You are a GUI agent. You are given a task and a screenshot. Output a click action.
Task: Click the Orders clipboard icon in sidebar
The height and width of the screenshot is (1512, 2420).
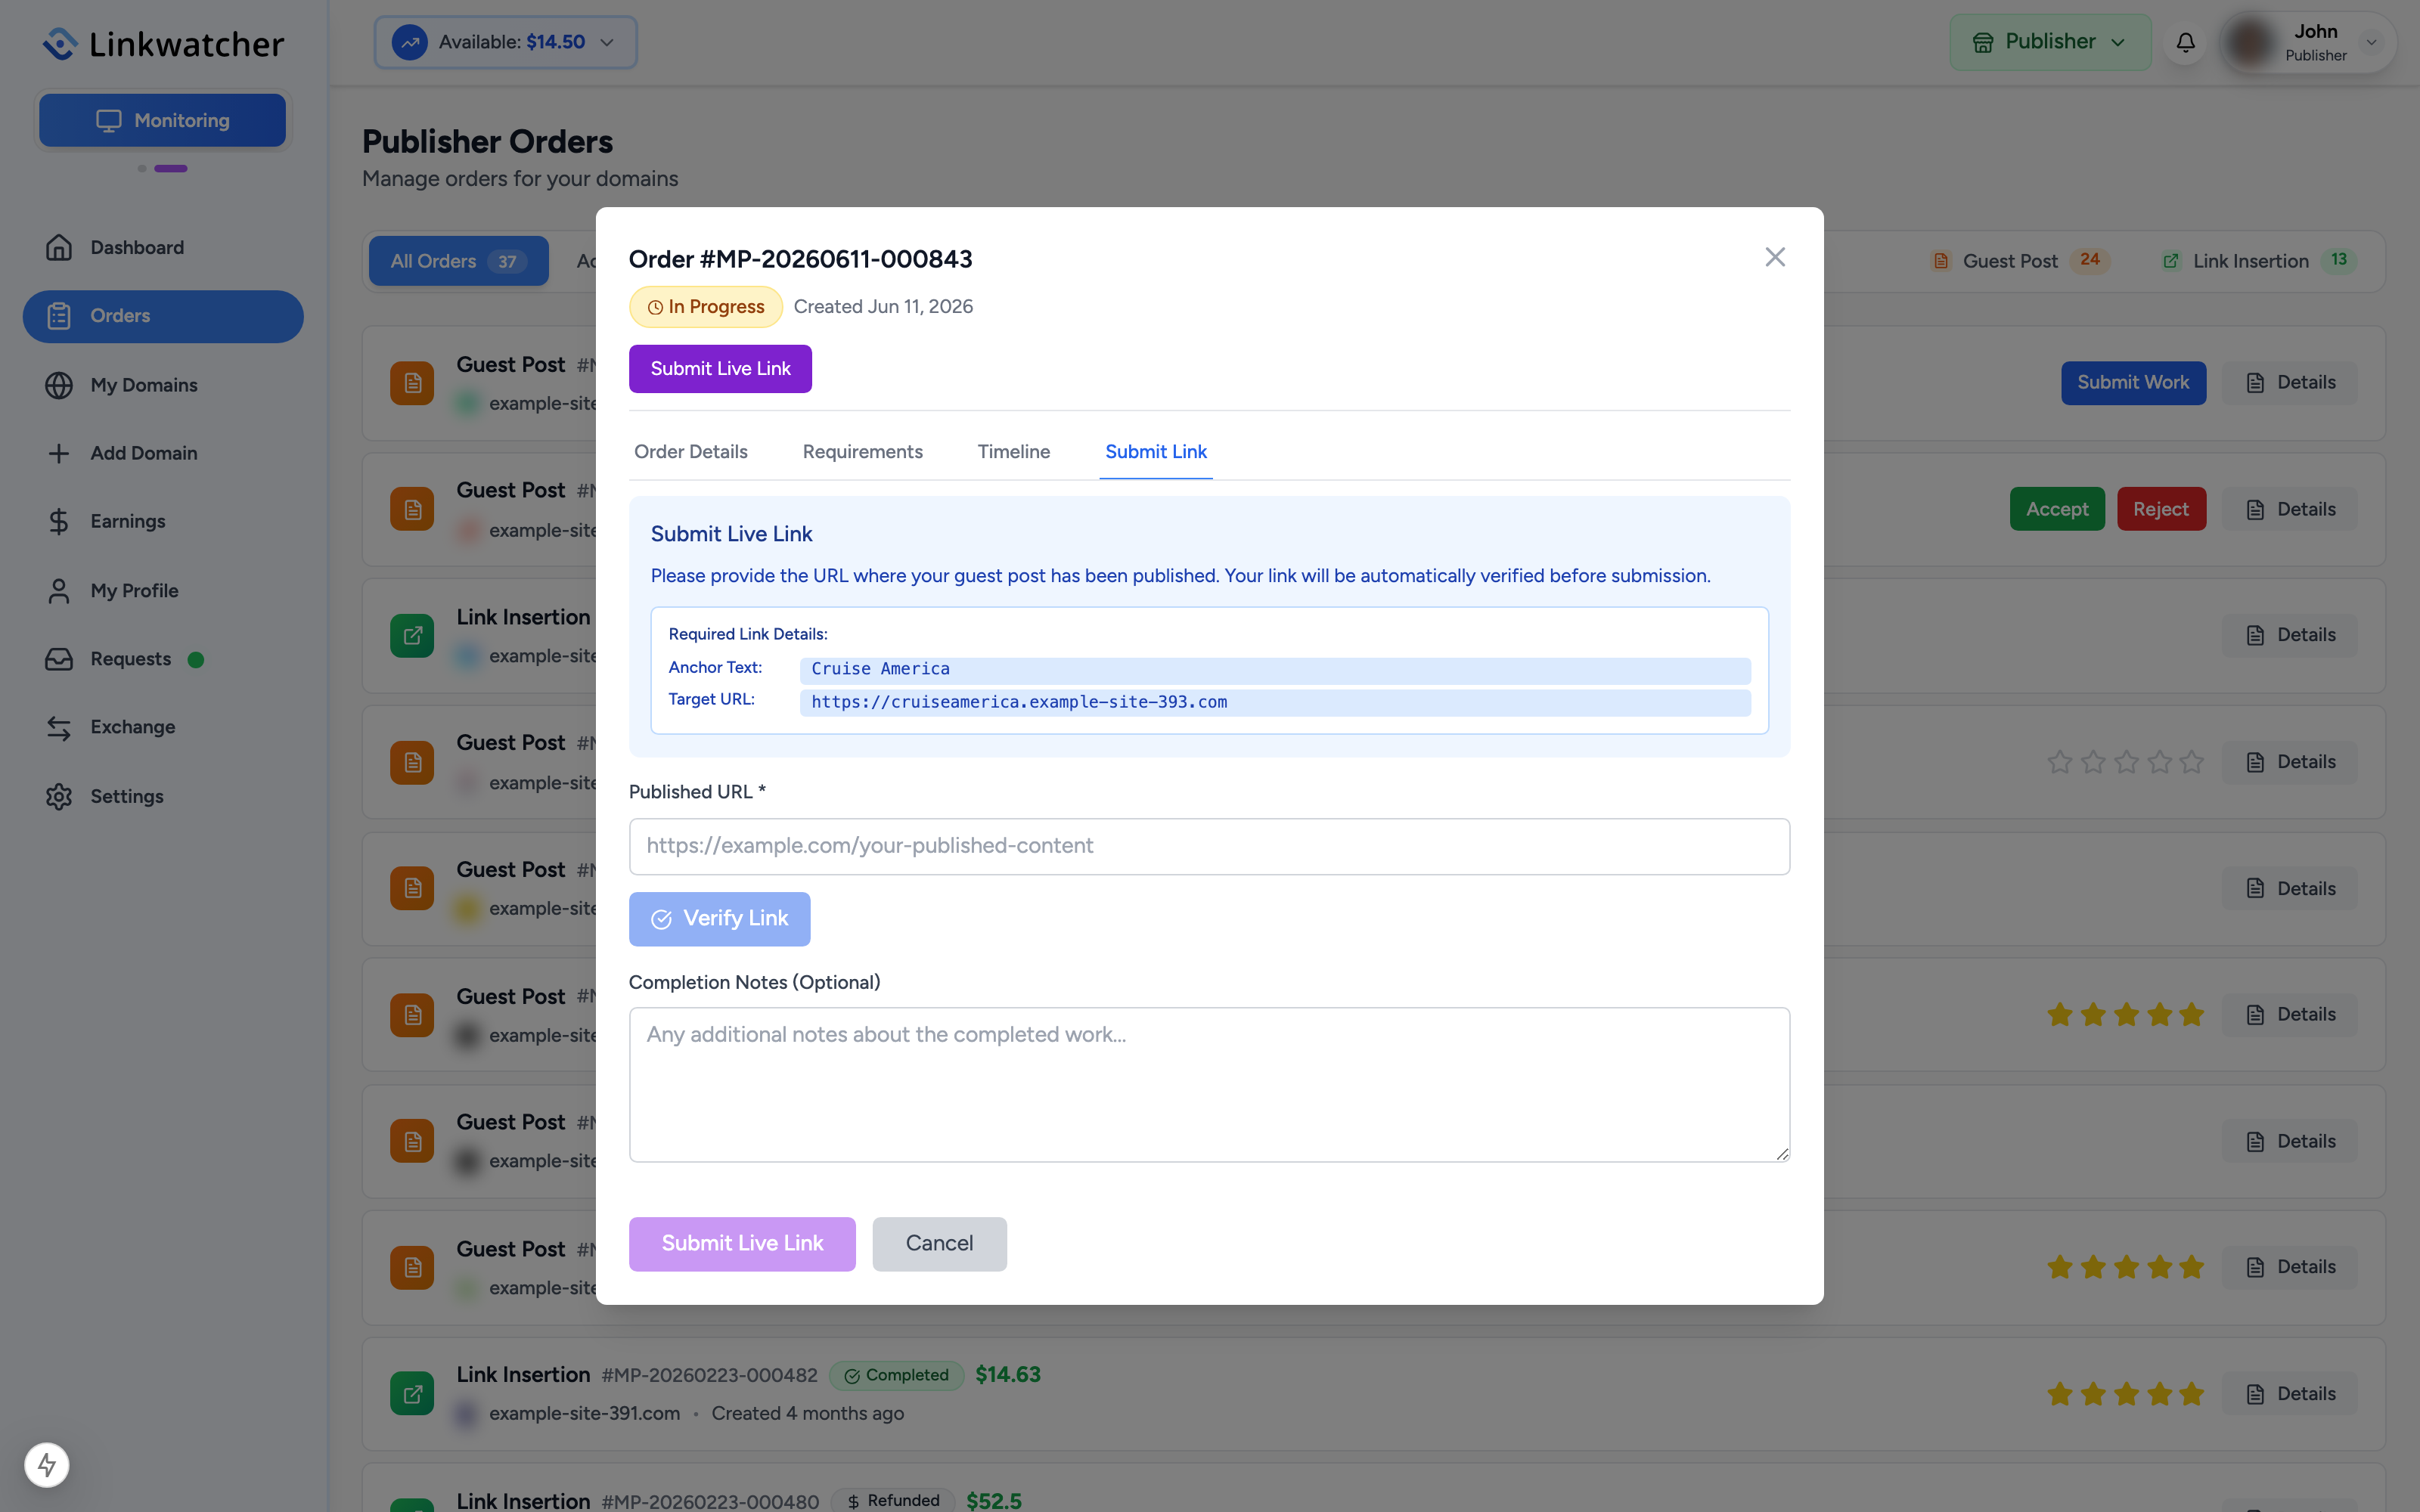click(59, 316)
